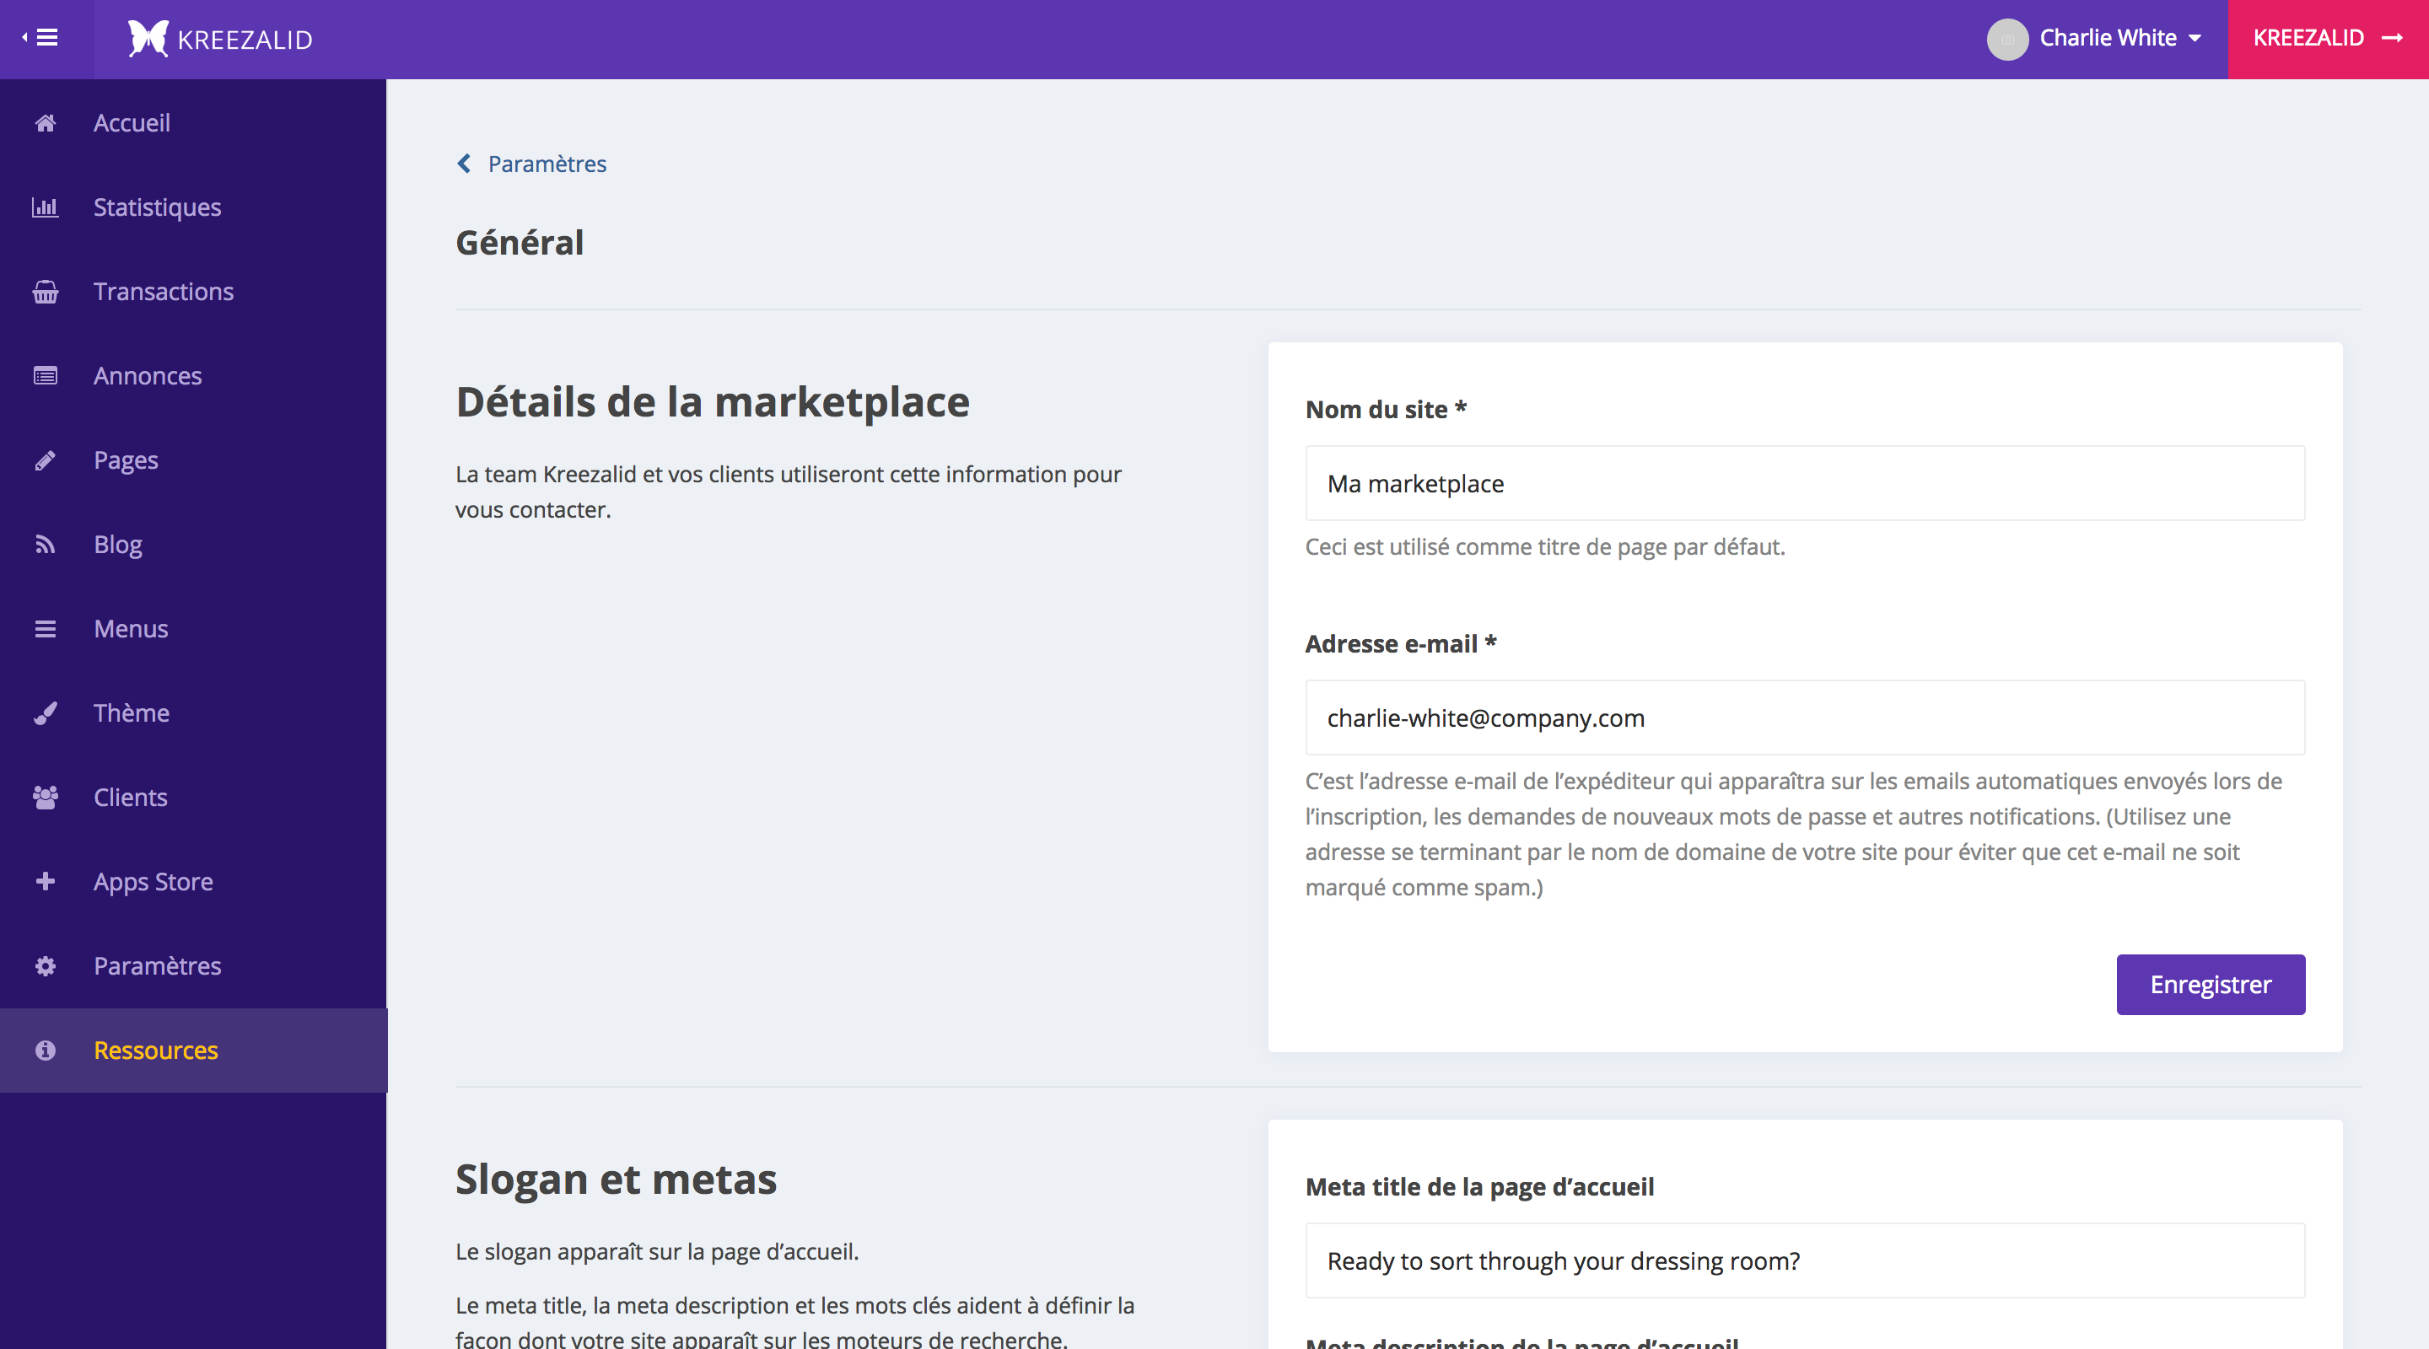Click the Annonces sidebar icon

click(x=43, y=375)
